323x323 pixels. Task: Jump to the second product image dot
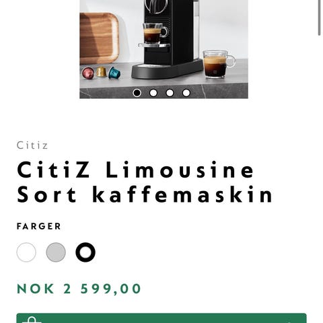153,93
